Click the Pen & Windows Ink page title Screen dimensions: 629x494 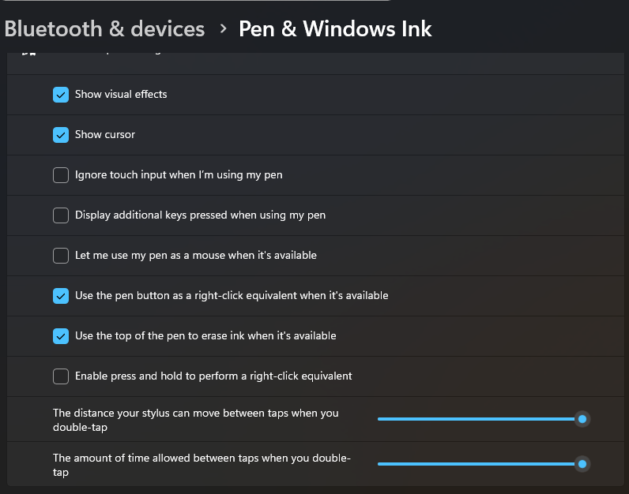335,29
